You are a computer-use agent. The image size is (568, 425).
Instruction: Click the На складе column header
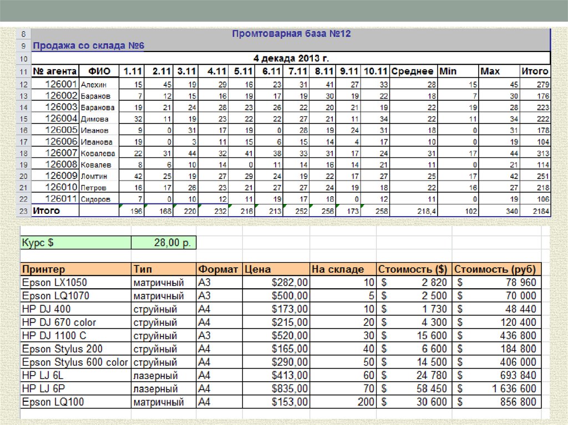pos(342,269)
